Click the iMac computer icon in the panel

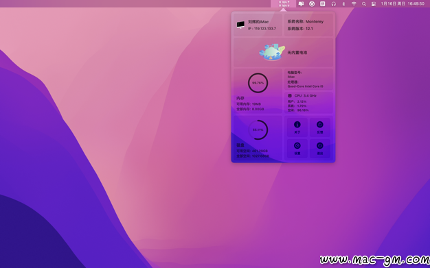(240, 25)
